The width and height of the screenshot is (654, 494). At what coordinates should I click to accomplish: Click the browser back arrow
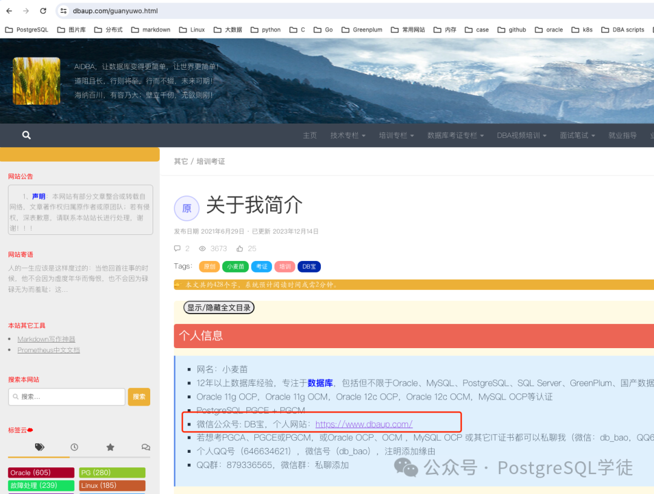(x=9, y=11)
